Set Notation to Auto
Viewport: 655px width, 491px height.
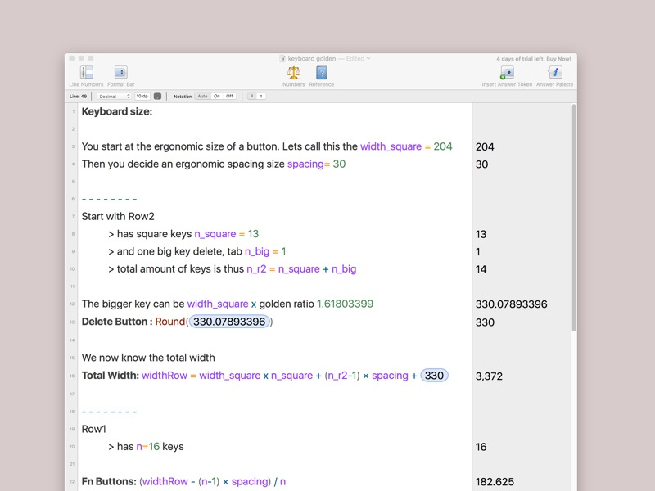click(202, 97)
